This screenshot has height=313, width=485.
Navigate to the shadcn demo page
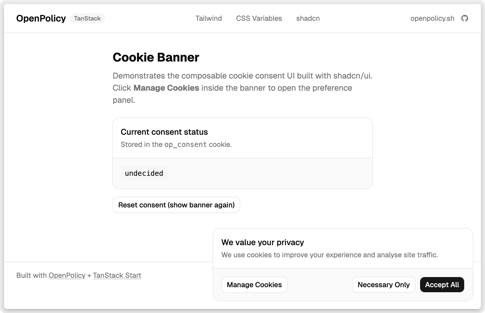308,18
